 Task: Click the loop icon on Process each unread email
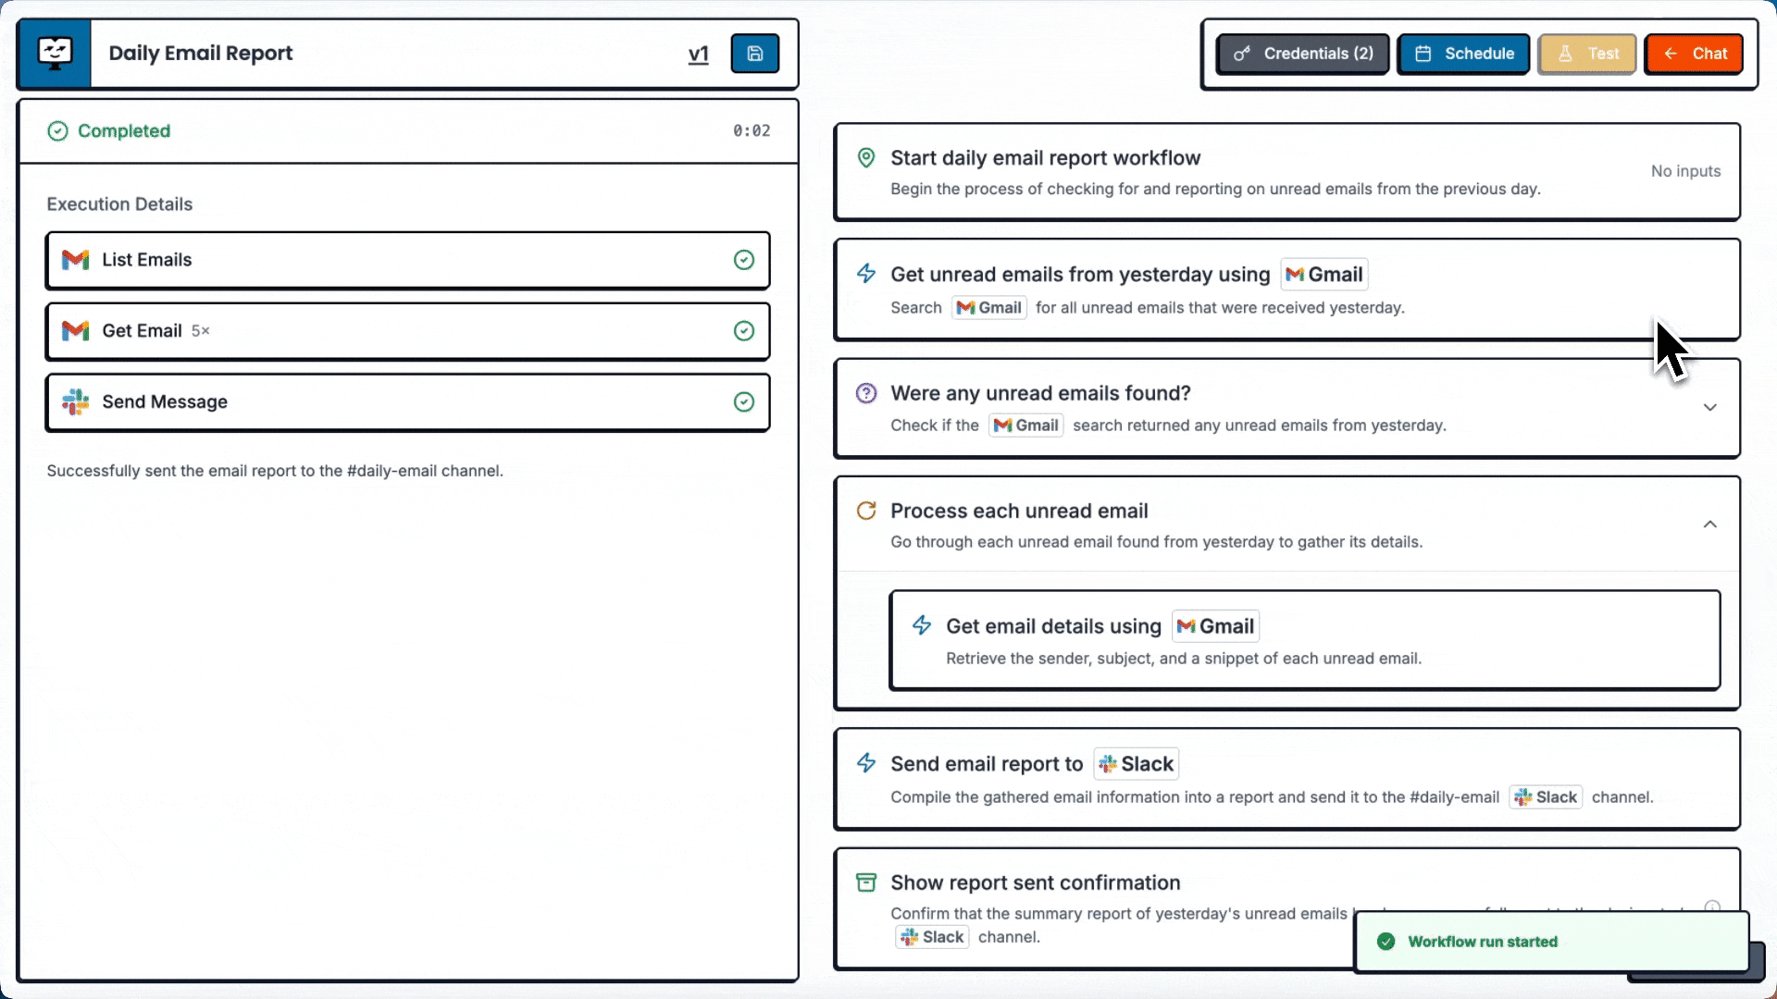coord(866,511)
